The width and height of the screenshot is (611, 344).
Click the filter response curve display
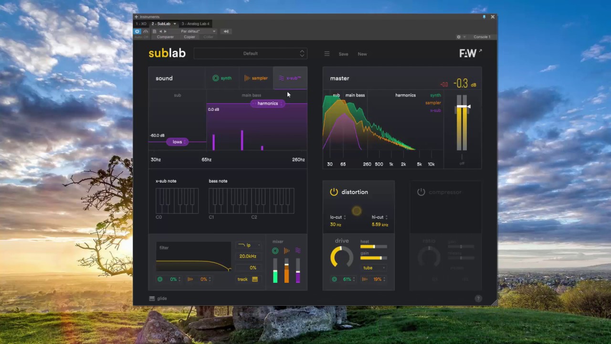[193, 257]
